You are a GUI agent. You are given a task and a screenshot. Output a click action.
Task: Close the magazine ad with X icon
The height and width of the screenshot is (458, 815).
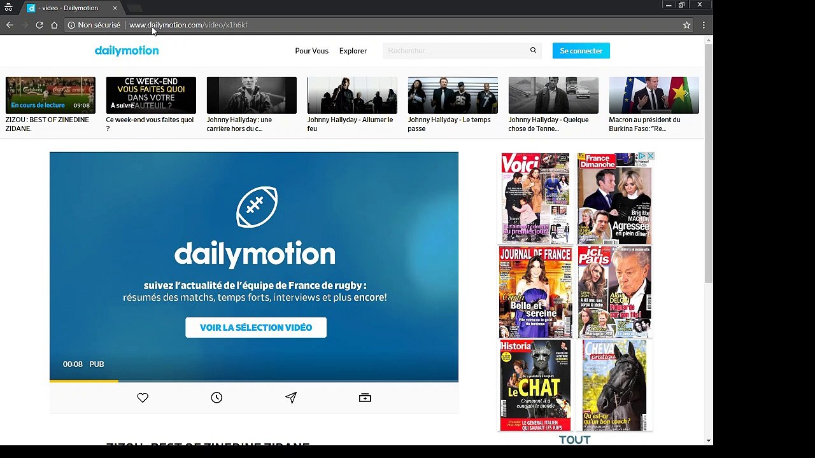pyautogui.click(x=650, y=156)
